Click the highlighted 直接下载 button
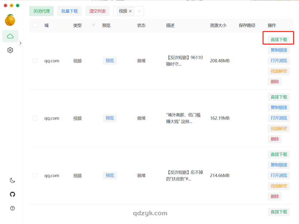299x224 pixels. click(278, 38)
